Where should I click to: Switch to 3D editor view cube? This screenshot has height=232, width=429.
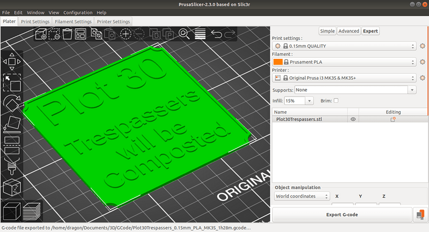pyautogui.click(x=12, y=211)
